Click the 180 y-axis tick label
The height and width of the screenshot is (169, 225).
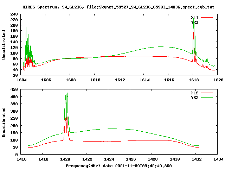tap(14, 31)
